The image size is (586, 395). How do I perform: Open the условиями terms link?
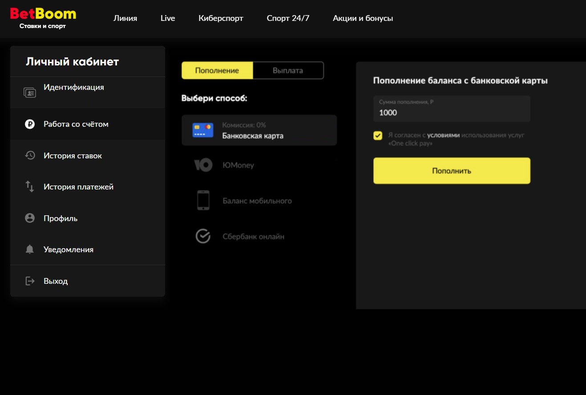(443, 135)
